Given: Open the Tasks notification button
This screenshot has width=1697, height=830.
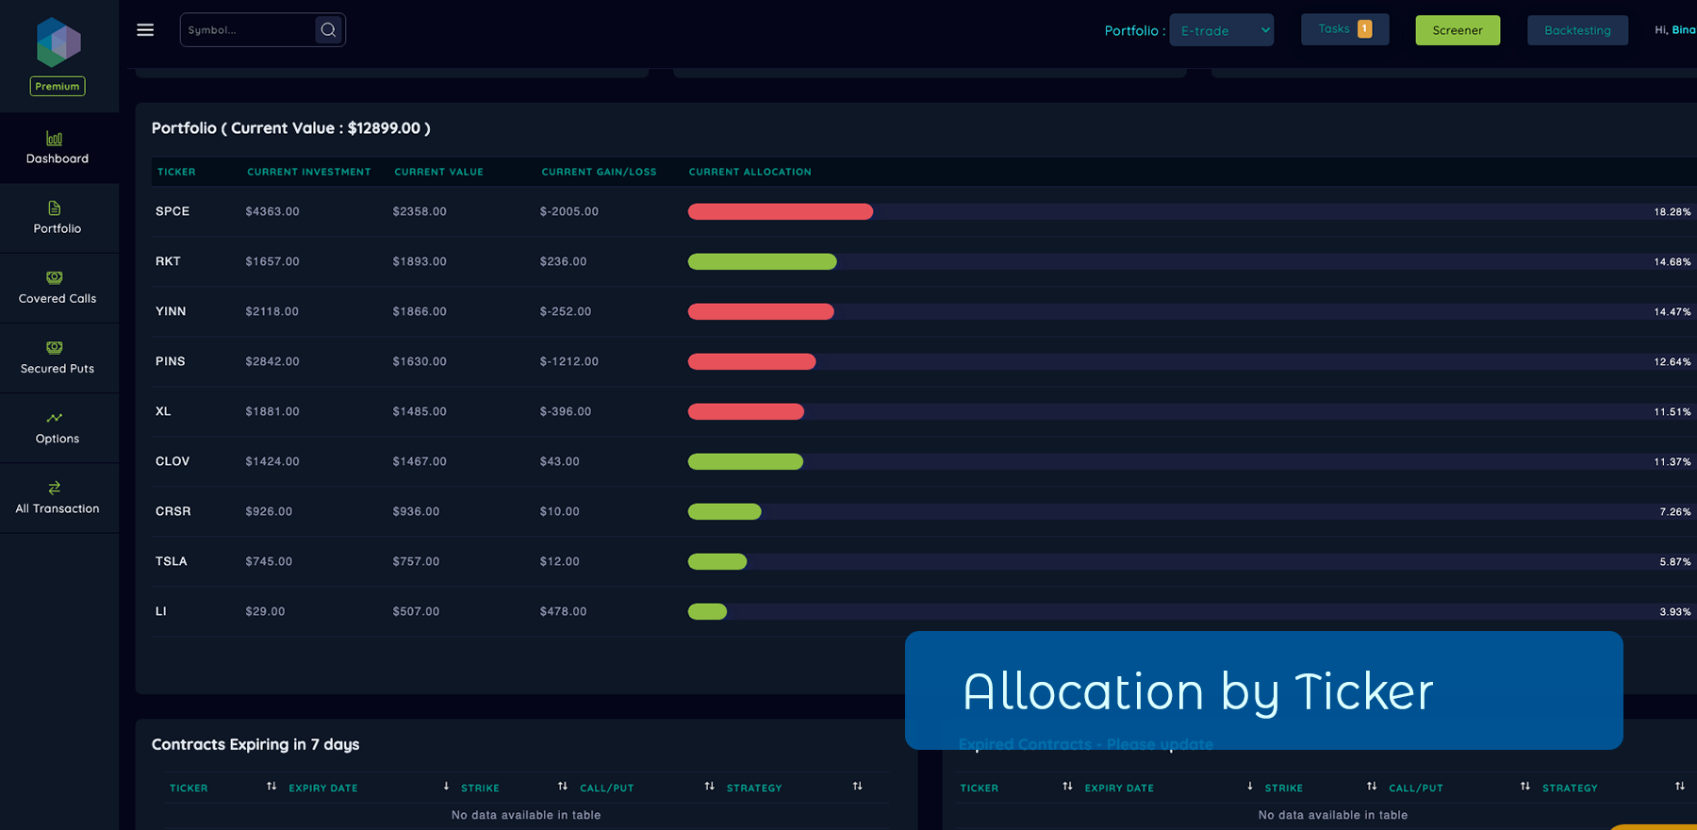Looking at the screenshot, I should coord(1344,29).
